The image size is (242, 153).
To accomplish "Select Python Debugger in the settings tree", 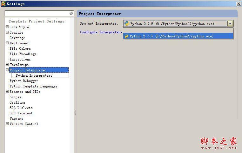I will pos(24,81).
